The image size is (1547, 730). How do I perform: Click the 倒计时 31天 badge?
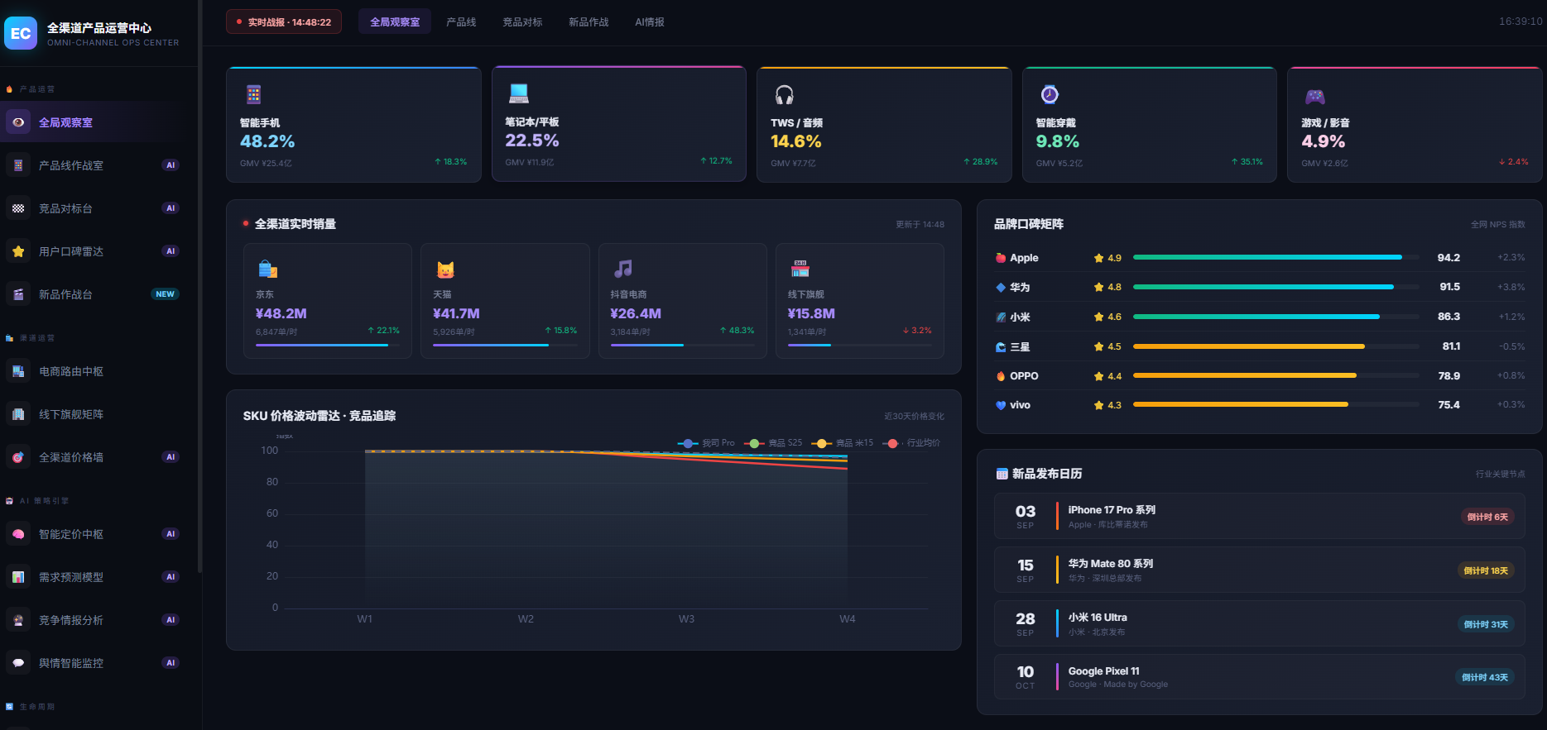1486,625
